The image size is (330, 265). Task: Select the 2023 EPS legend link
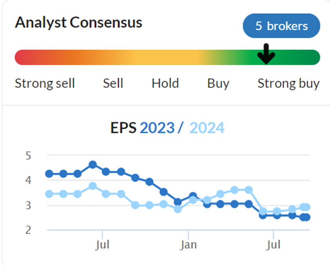coord(157,128)
